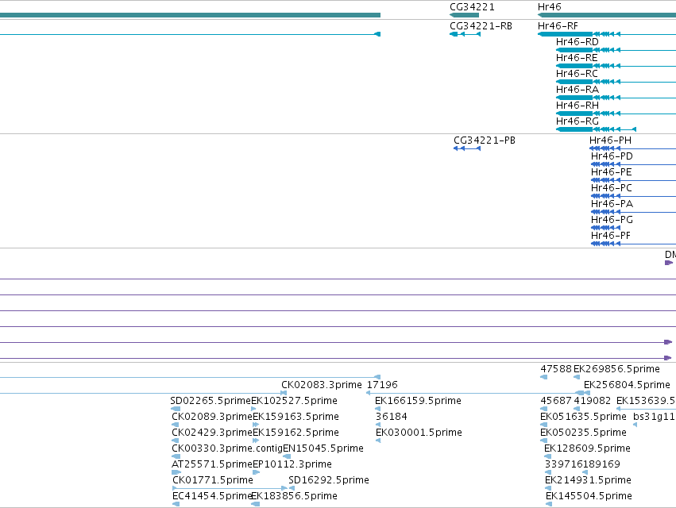Select the CG34221-PB coding segment glyph
Image resolution: width=676 pixels, height=508 pixels.
coord(467,148)
